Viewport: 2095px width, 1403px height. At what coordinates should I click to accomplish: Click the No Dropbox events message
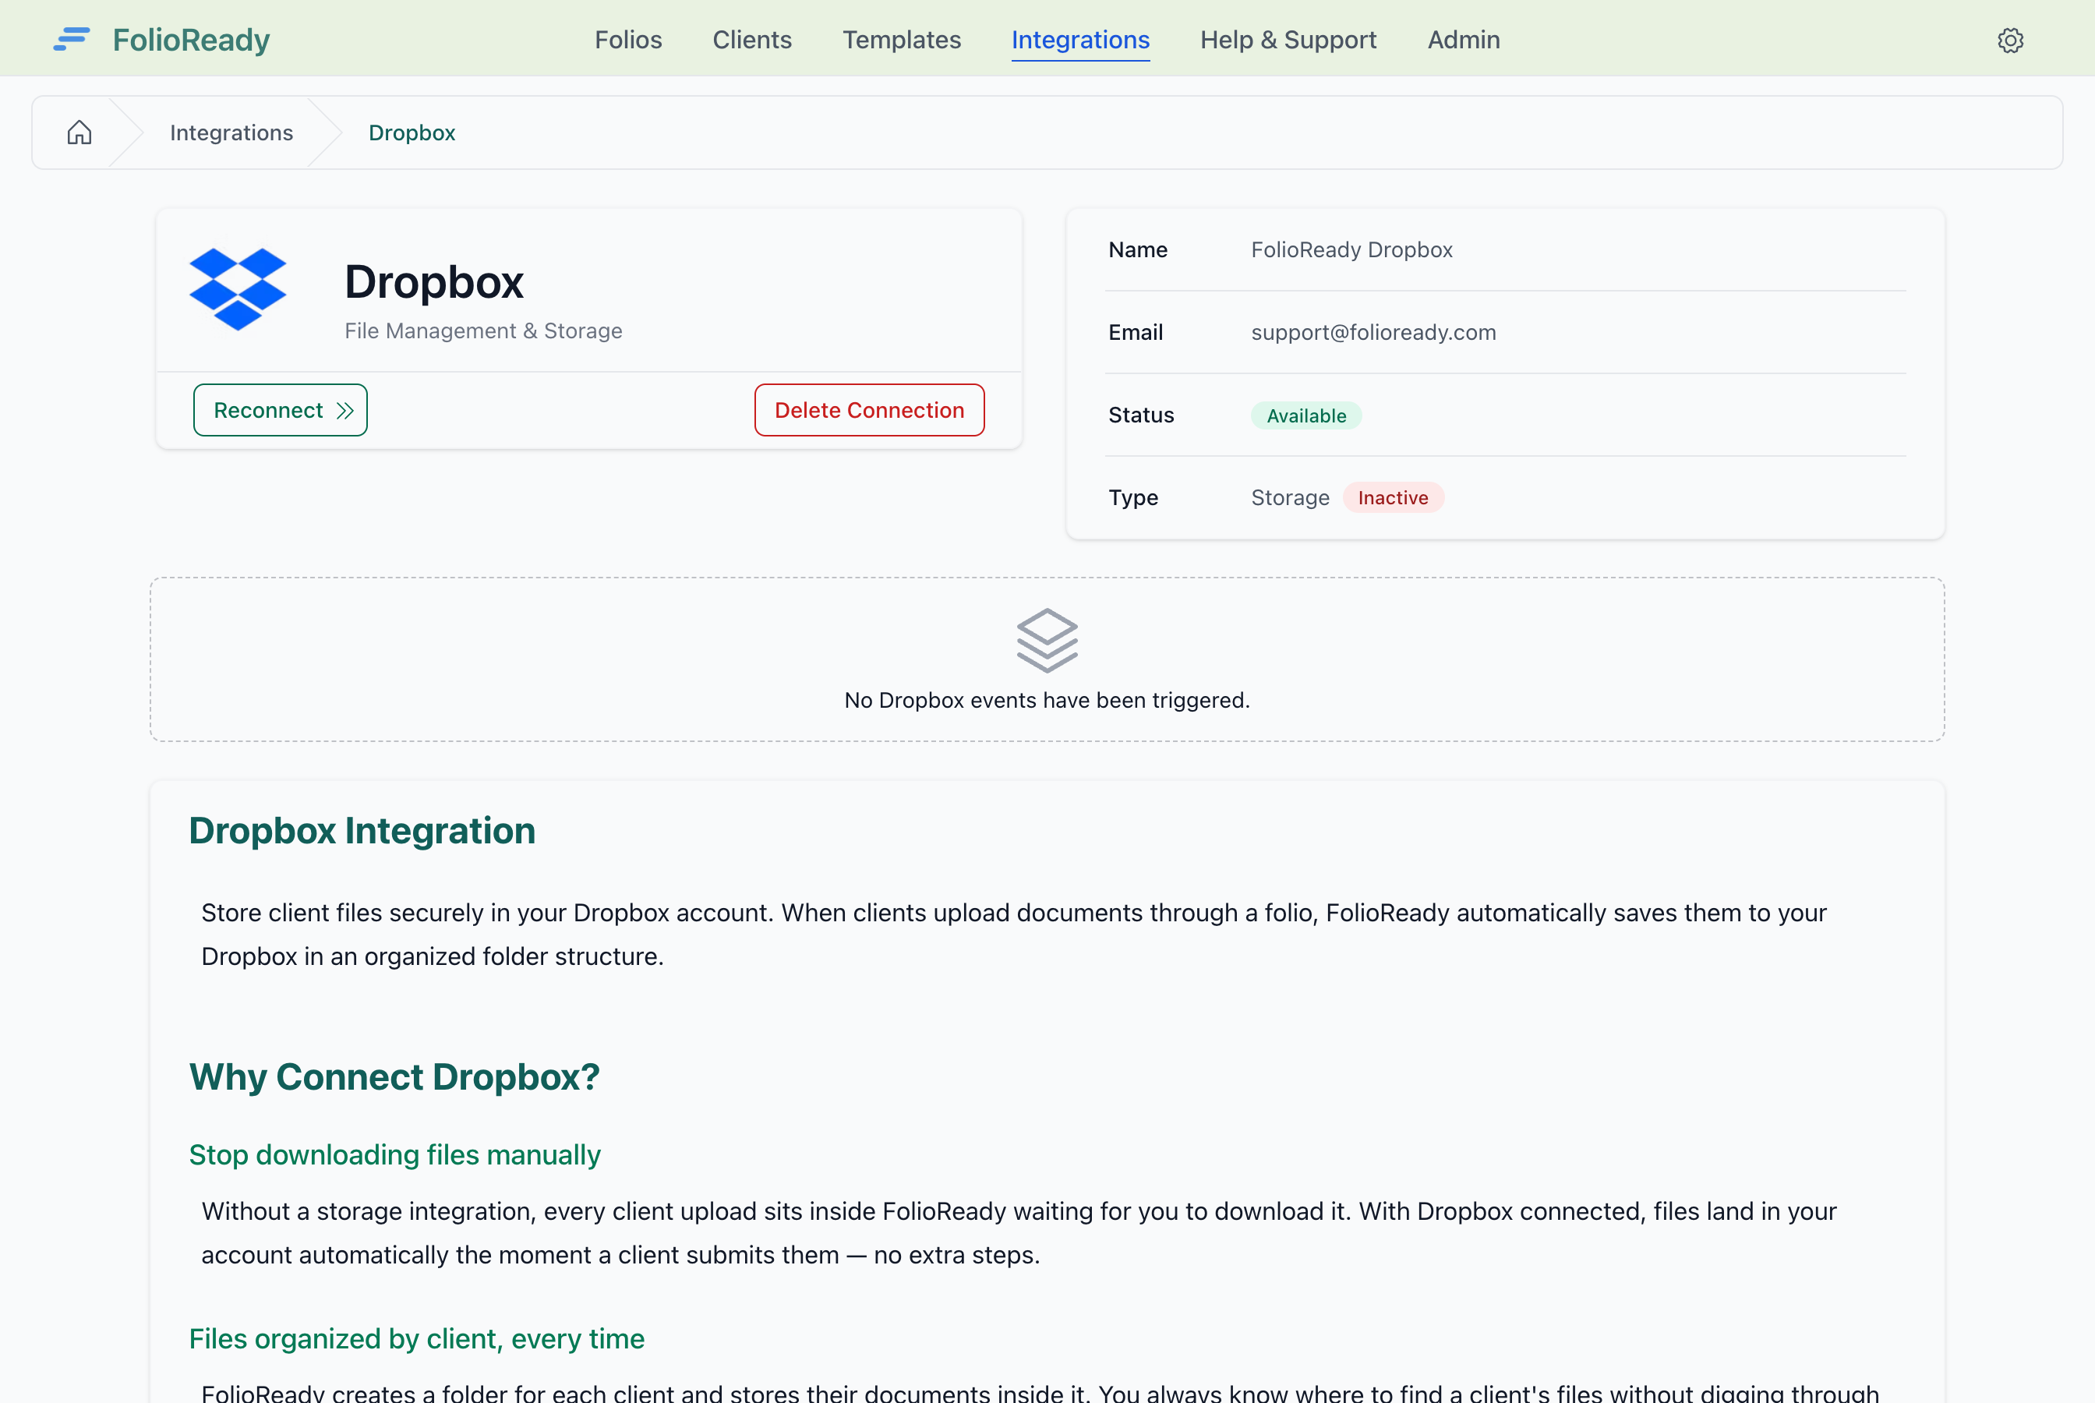point(1047,700)
